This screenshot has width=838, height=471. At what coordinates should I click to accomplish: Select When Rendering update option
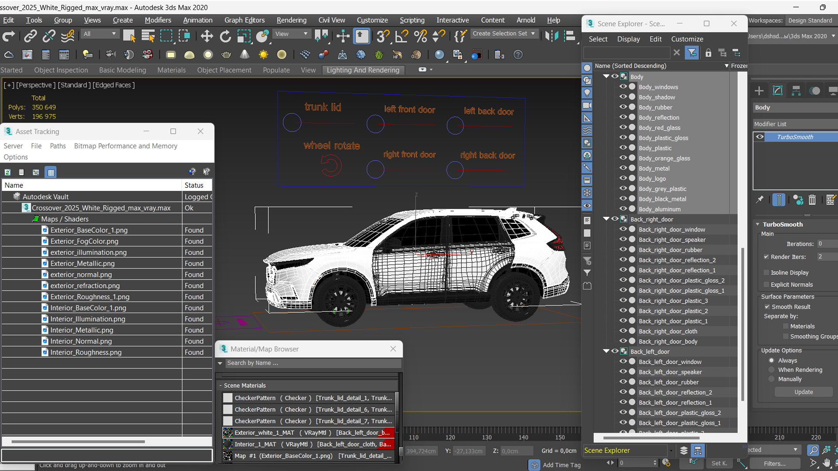(772, 370)
